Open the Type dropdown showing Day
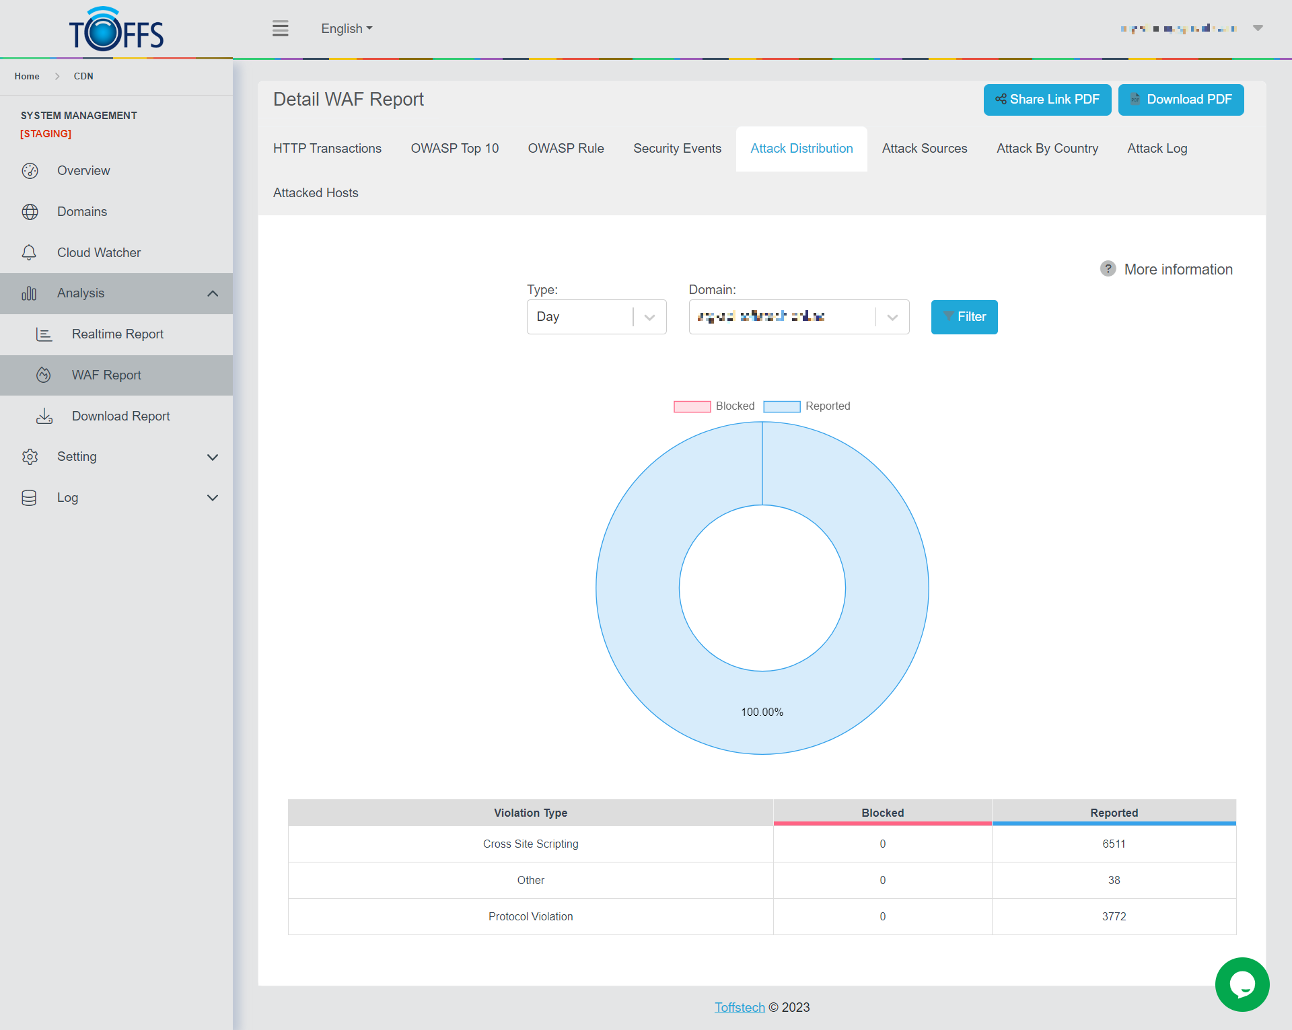Viewport: 1292px width, 1030px height. (596, 317)
